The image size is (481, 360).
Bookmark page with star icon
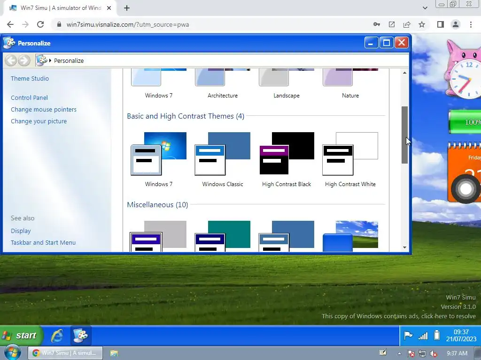pos(422,24)
